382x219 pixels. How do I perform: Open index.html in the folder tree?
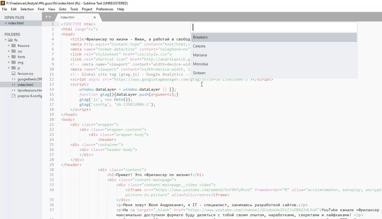(x=25, y=85)
